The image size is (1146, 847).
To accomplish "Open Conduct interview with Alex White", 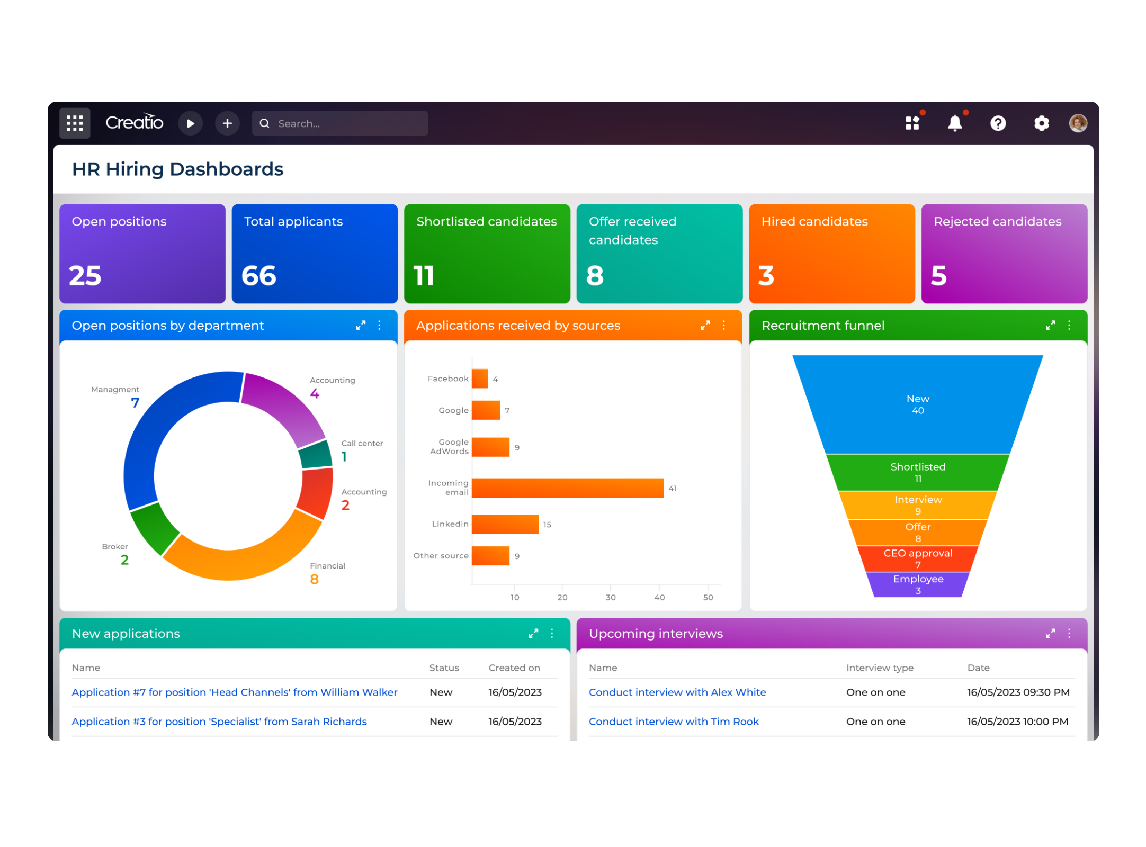I will click(677, 692).
